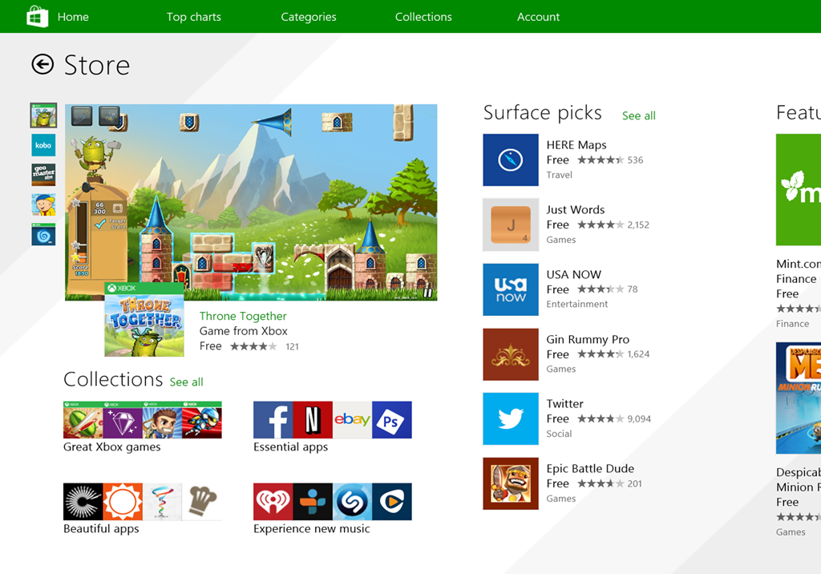Open the HERE Maps compass icon

(x=511, y=160)
